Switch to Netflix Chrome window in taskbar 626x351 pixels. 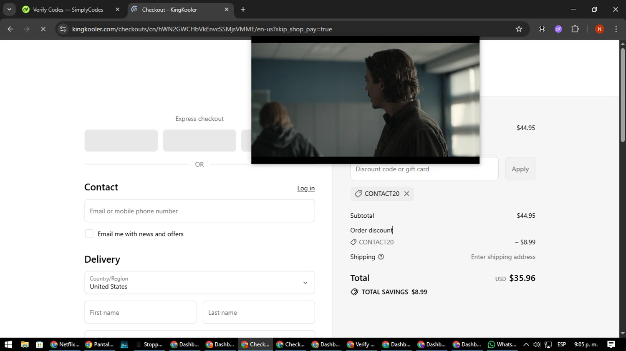coord(65,344)
